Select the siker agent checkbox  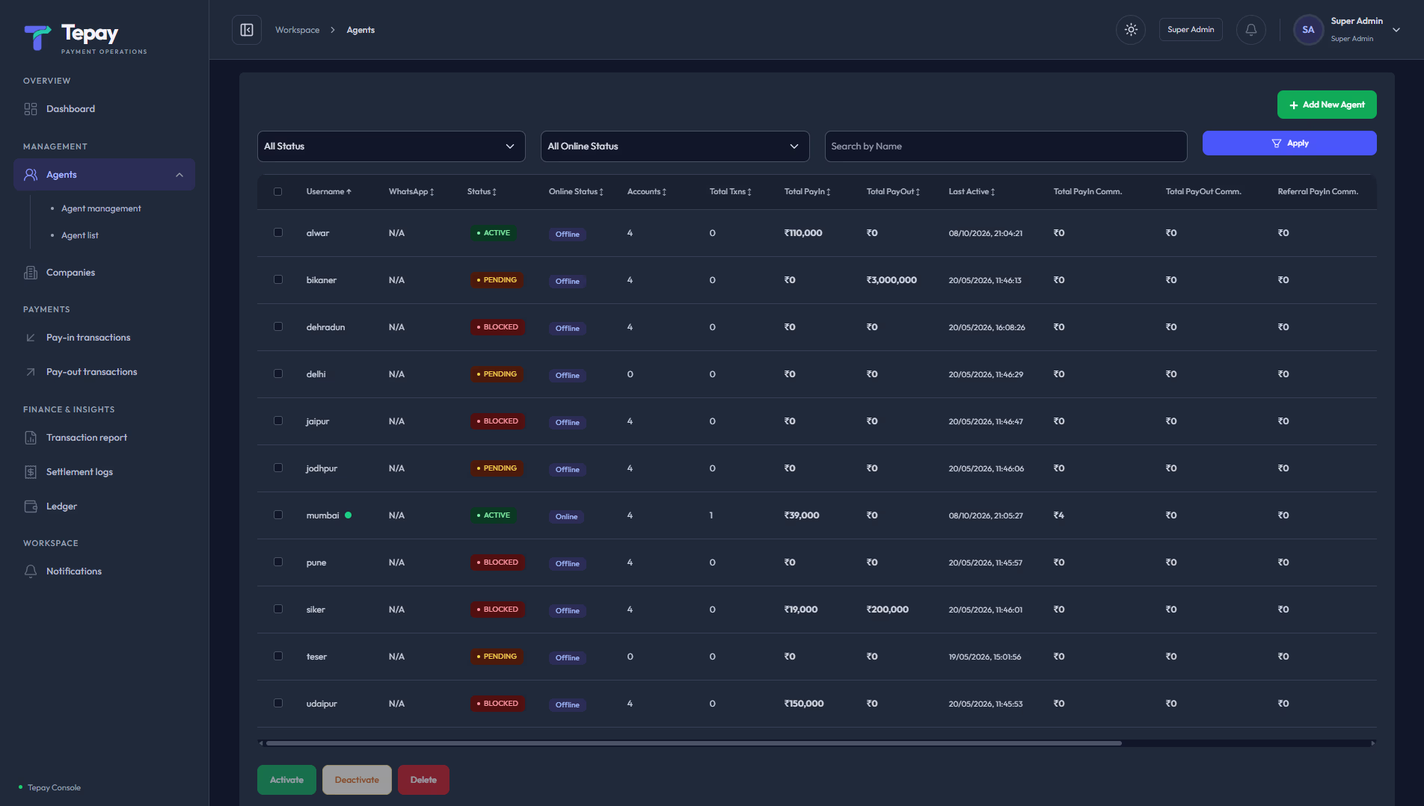coord(278,610)
